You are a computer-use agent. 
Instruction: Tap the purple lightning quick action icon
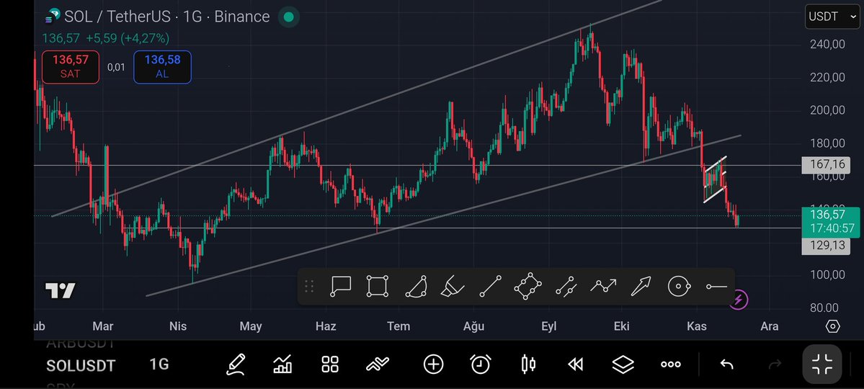(739, 300)
